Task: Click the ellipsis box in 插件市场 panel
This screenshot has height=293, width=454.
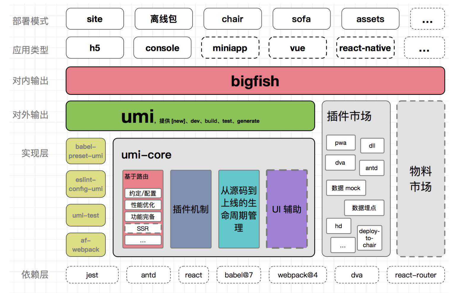Action: click(x=343, y=245)
